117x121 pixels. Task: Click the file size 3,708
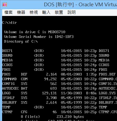click(x=51, y=98)
